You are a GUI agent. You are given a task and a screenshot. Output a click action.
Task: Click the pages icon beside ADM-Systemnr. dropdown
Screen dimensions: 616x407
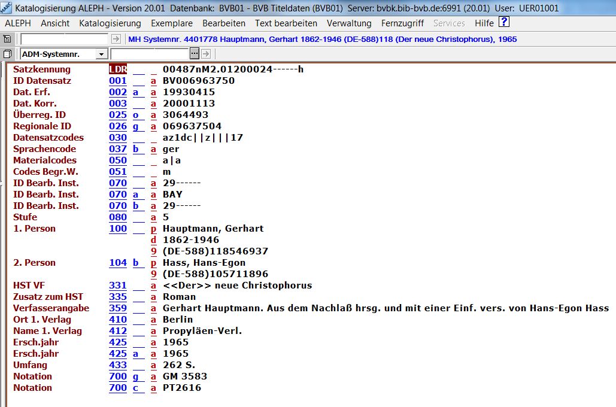pos(7,54)
